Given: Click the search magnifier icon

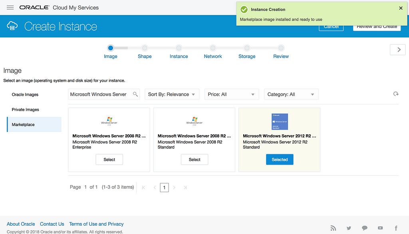Looking at the screenshot, I should pos(135,94).
